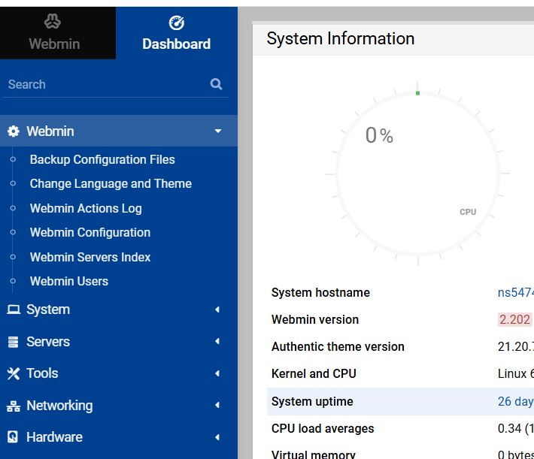Click the Webmin gear icon in sidebar
This screenshot has height=459, width=534.
(13, 131)
